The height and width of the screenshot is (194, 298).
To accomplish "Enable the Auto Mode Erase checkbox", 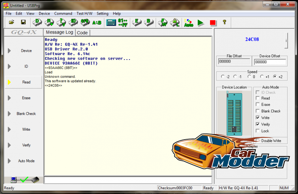I will click(x=258, y=104).
